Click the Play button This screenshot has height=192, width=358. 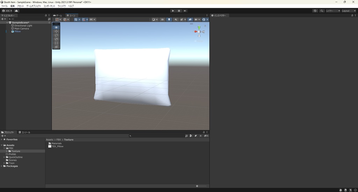(x=173, y=11)
